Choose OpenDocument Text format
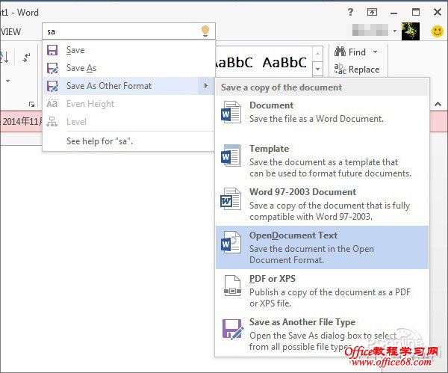This screenshot has height=373, width=448. pyautogui.click(x=323, y=247)
